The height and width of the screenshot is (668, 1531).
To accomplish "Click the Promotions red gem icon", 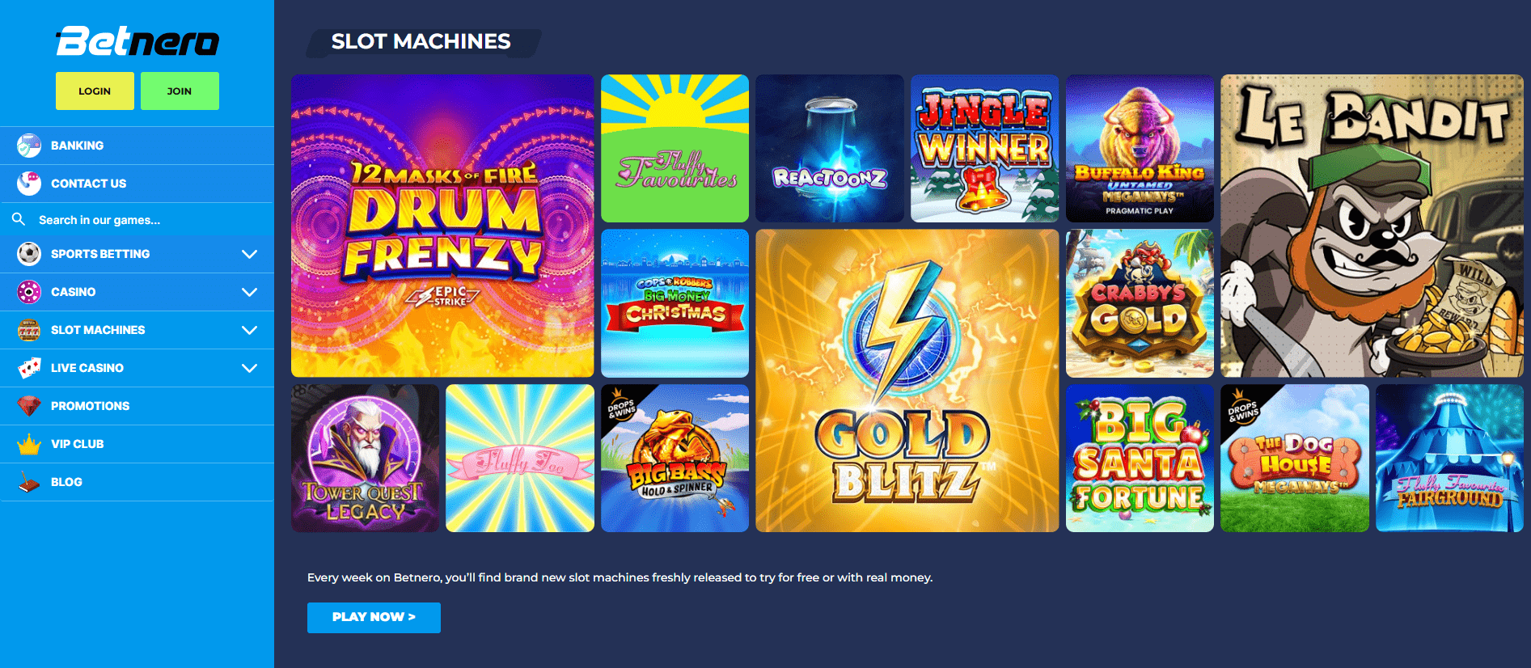I will point(29,406).
